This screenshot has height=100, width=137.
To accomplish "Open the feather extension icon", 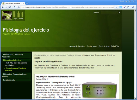I will point(124,7).
